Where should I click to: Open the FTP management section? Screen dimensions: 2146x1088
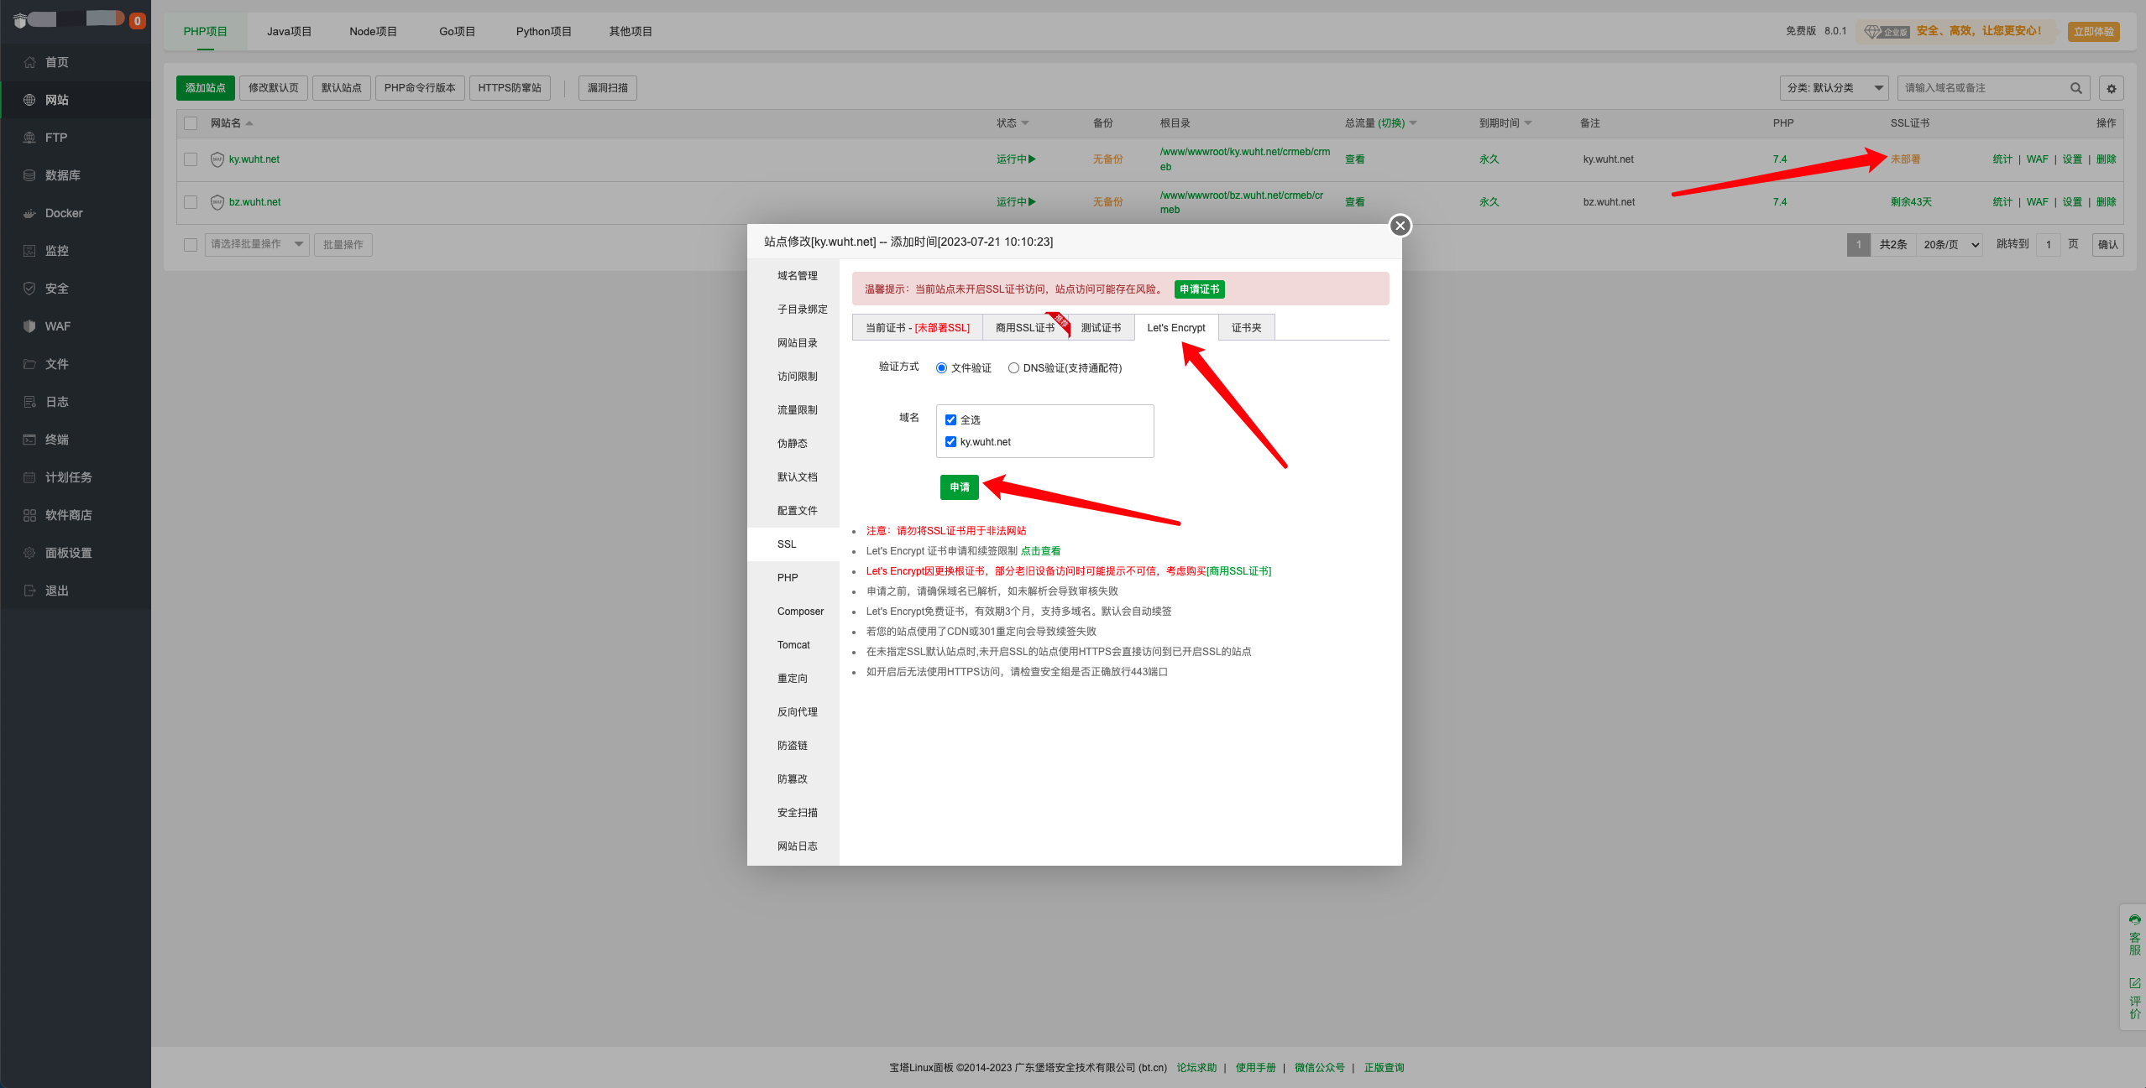(56, 137)
